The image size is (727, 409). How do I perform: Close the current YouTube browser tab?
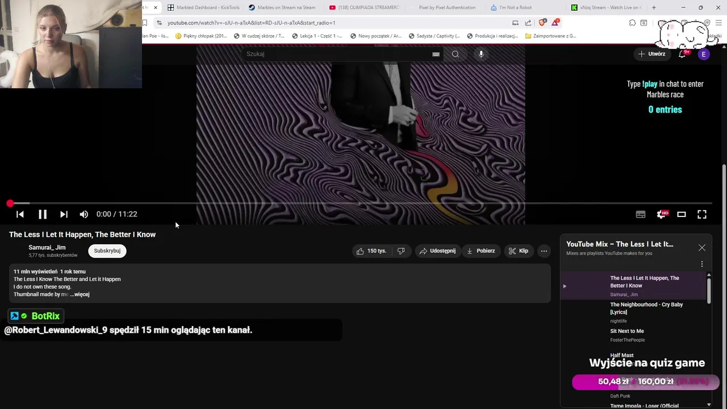click(x=155, y=7)
